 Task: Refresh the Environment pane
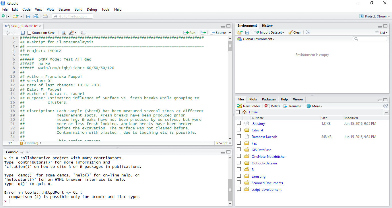[308, 32]
